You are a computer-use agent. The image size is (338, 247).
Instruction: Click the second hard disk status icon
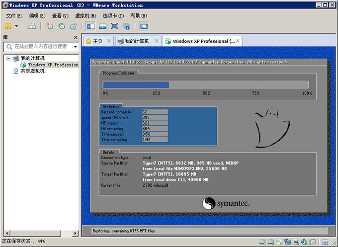[271, 242]
